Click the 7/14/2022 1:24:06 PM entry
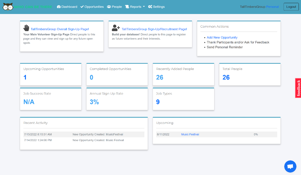This screenshot has width=301, height=175. tap(38, 140)
